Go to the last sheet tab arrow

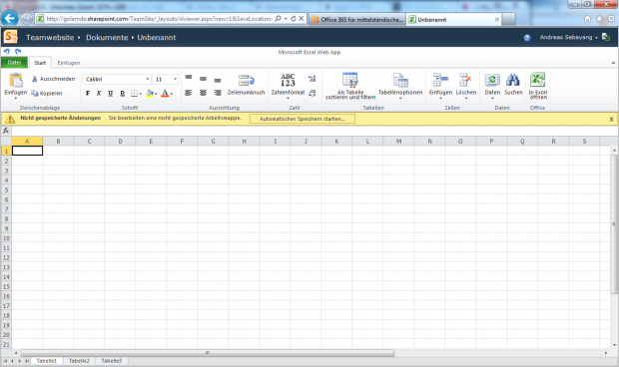click(x=27, y=361)
